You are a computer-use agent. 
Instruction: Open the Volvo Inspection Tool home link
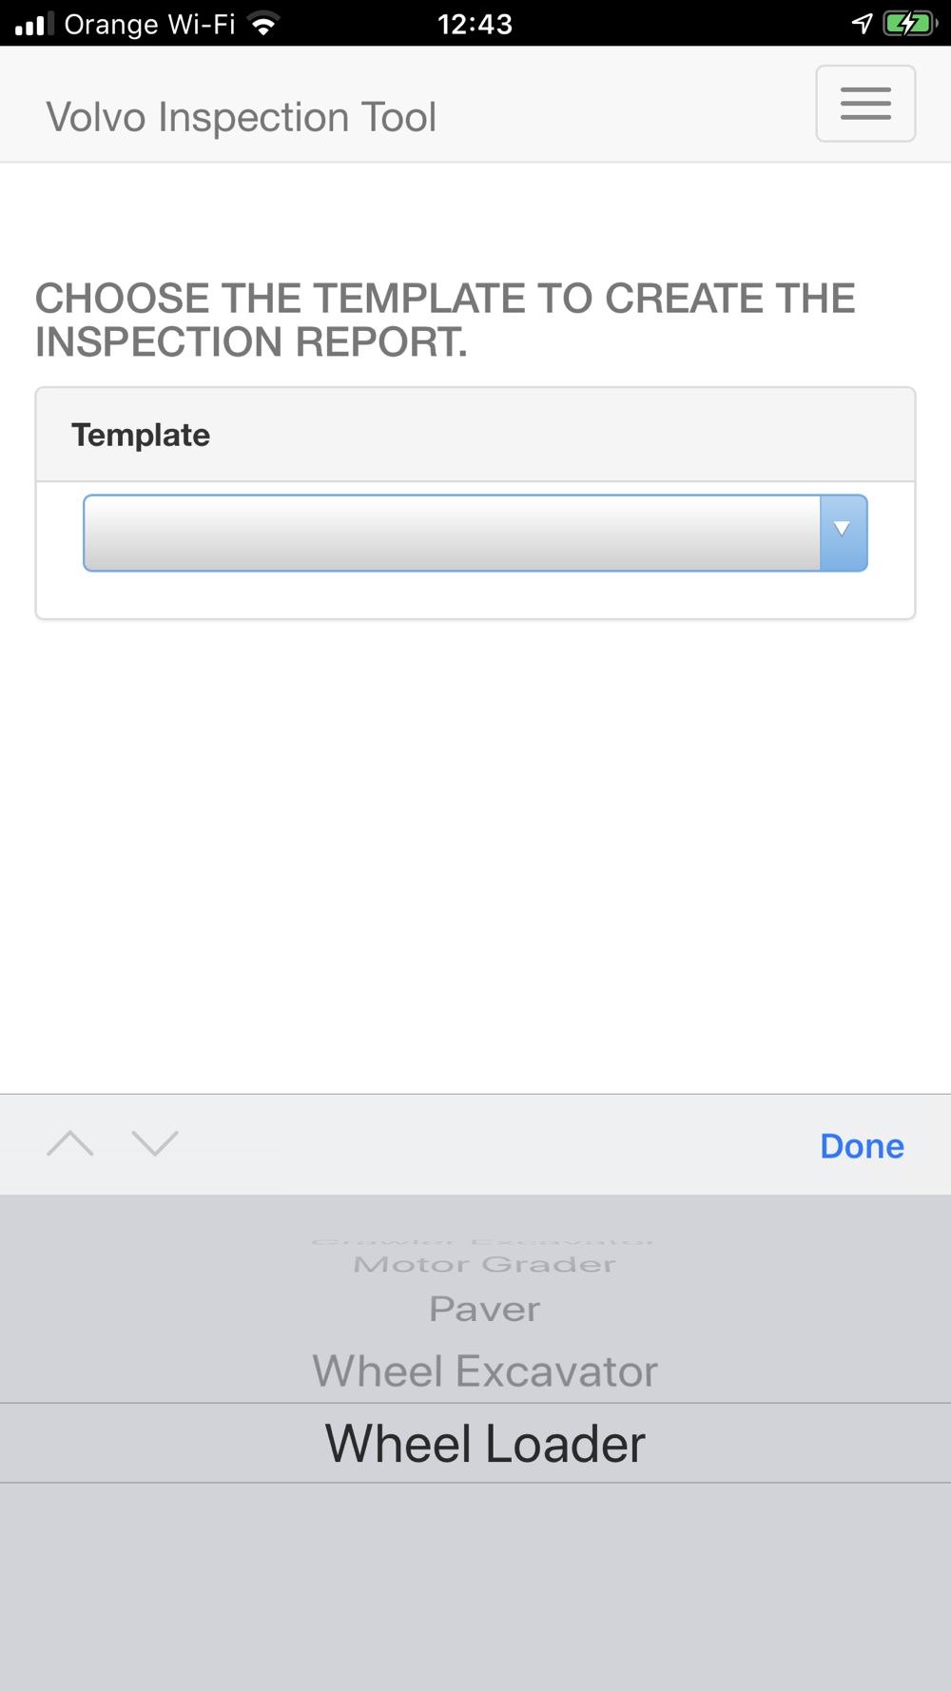(242, 117)
